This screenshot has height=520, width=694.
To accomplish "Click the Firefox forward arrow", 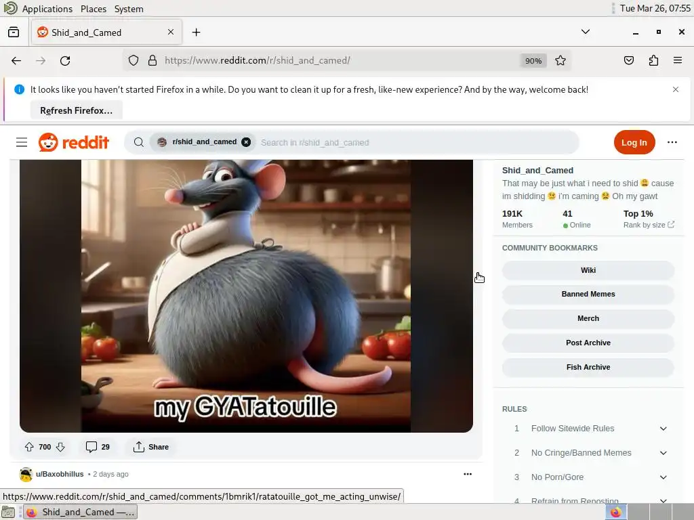I will (x=41, y=60).
